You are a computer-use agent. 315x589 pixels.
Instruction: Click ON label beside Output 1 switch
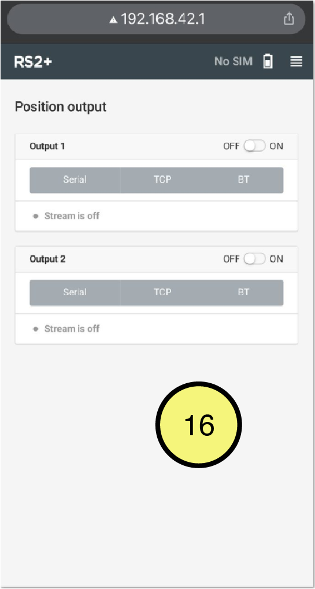[x=276, y=146]
